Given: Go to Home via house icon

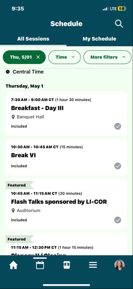Looking at the screenshot, I should click(x=13, y=265).
